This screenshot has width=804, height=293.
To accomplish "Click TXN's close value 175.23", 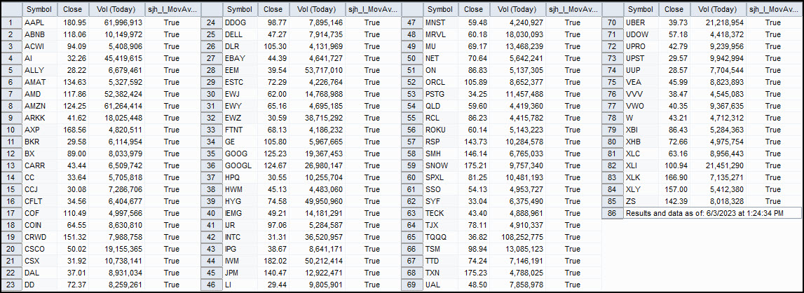I will tap(474, 273).
